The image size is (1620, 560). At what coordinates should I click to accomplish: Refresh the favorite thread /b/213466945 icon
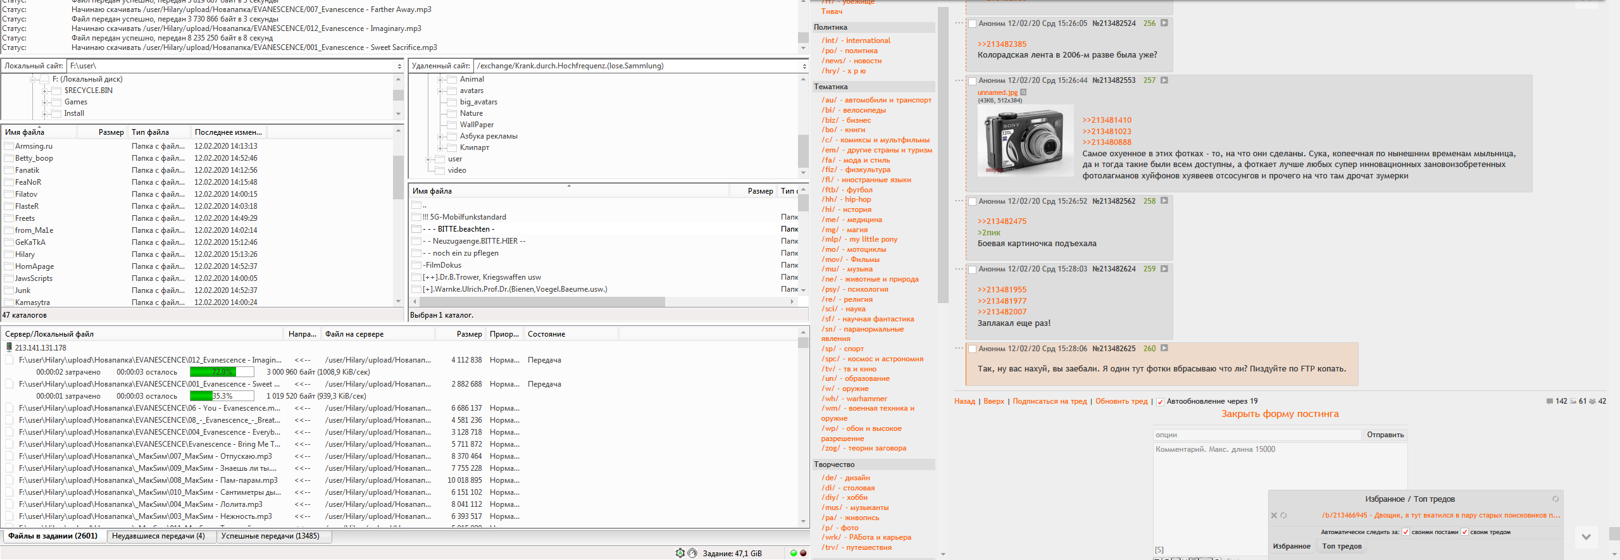click(x=1283, y=515)
